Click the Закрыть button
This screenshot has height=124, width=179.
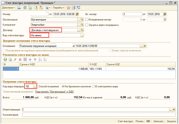171,121
